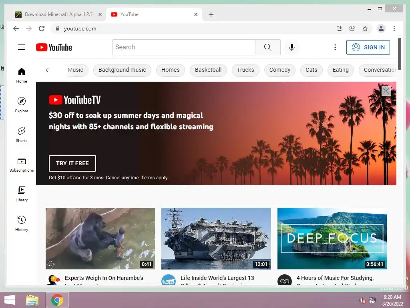Close the Download Minecraft Alpha tab
This screenshot has height=308, width=410.
(x=100, y=14)
